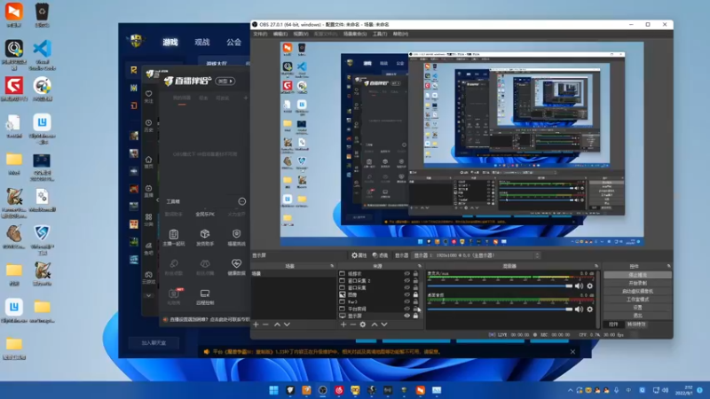
Task: Go to 首页 (home) in the streaming companion sidebar
Action: (148, 162)
